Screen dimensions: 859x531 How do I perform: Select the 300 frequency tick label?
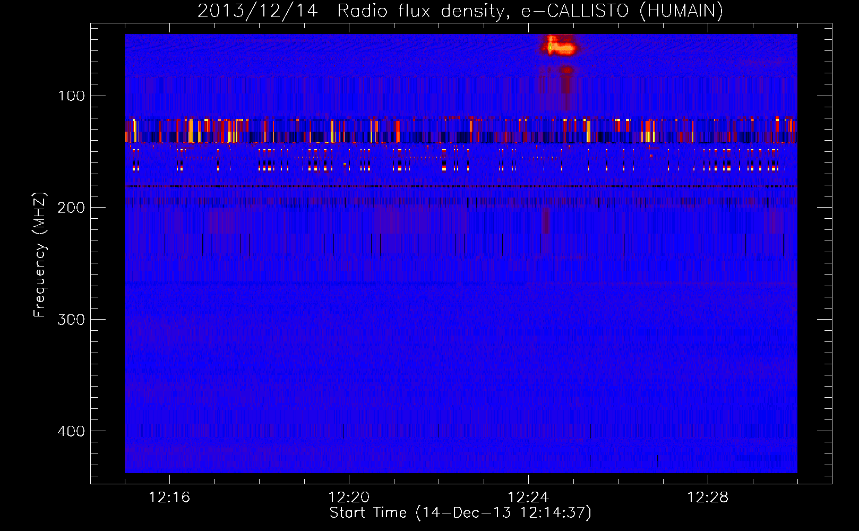(x=71, y=320)
